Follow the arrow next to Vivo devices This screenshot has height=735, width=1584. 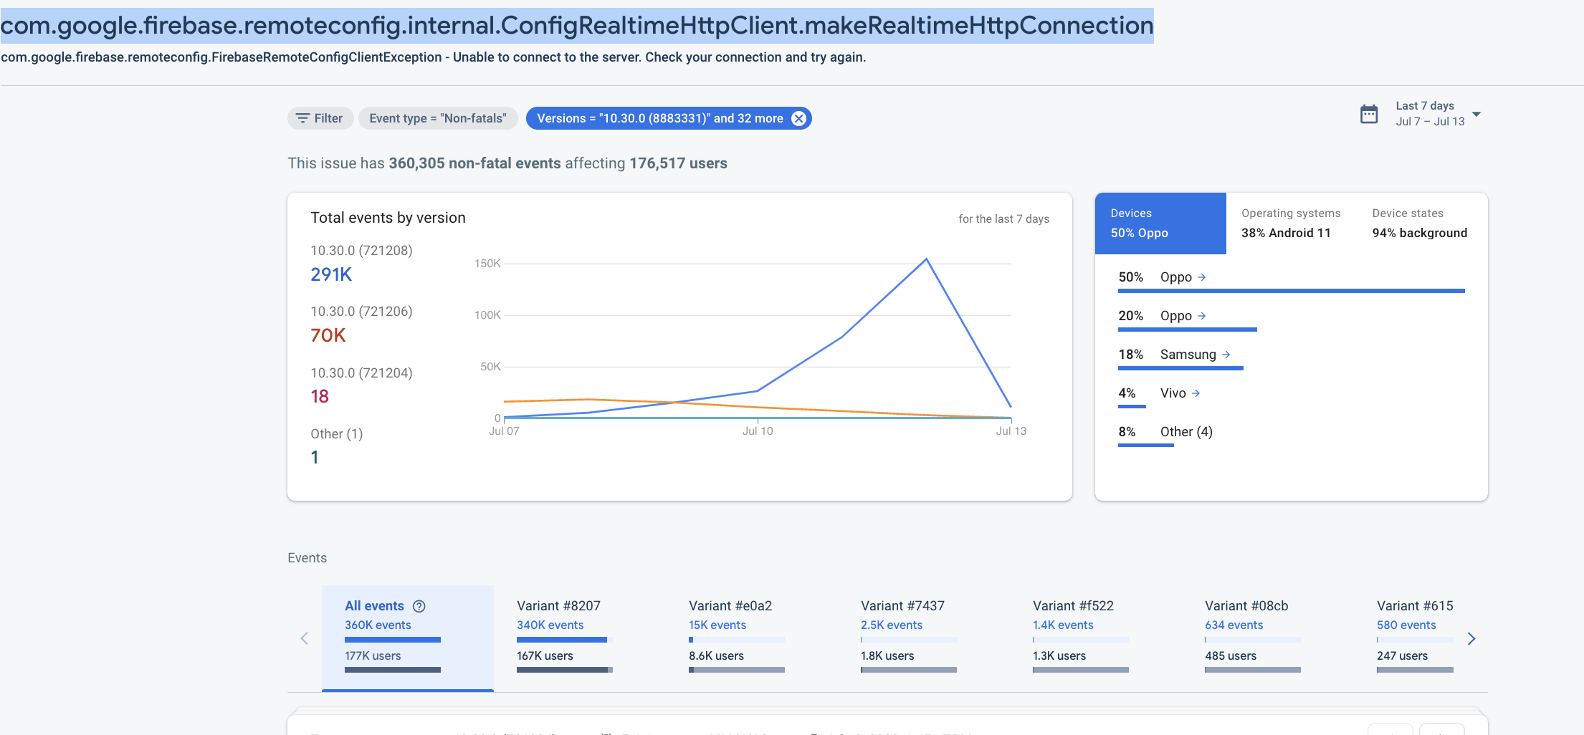pos(1196,393)
